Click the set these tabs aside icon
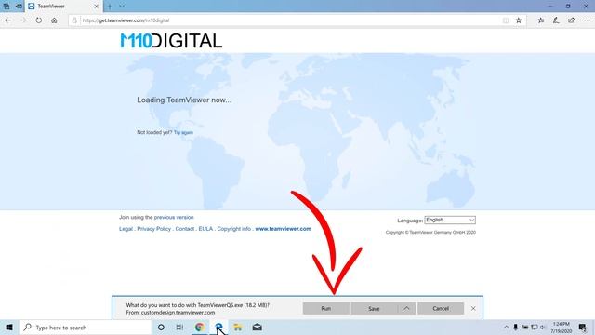The width and height of the screenshot is (595, 335). tap(19, 7)
